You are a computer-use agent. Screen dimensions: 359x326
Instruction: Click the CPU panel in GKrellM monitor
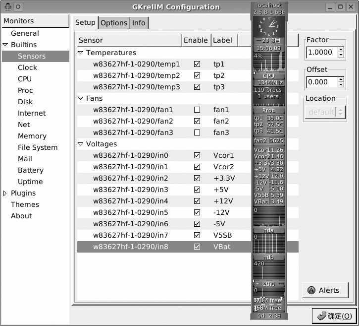click(x=268, y=76)
